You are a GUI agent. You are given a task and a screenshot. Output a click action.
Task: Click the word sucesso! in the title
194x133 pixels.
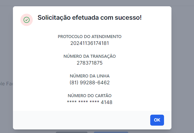tap(128, 18)
